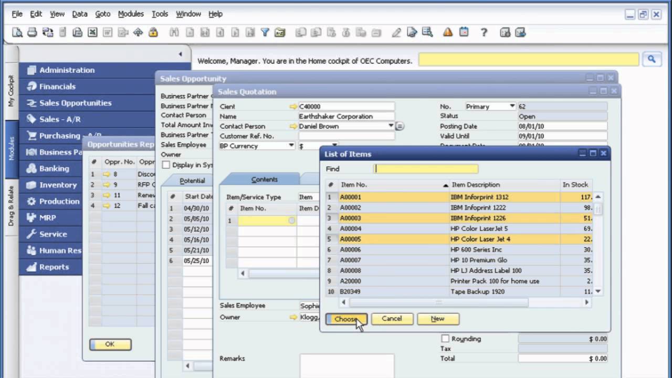Open the Layout Designer toolbar icon
This screenshot has width=672, height=378.
coord(412,33)
